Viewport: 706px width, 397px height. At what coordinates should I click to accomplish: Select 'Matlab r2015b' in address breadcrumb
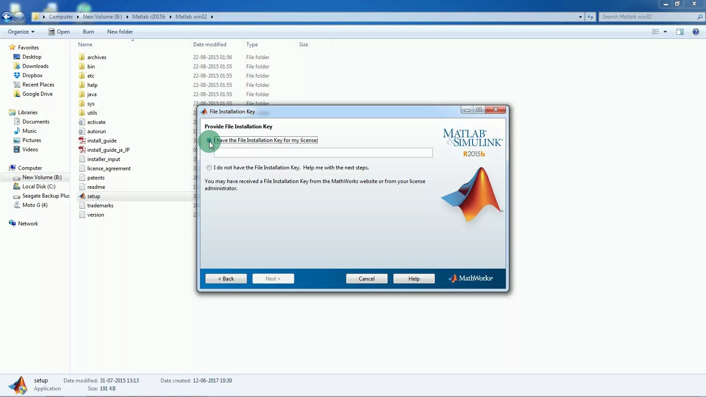[149, 17]
